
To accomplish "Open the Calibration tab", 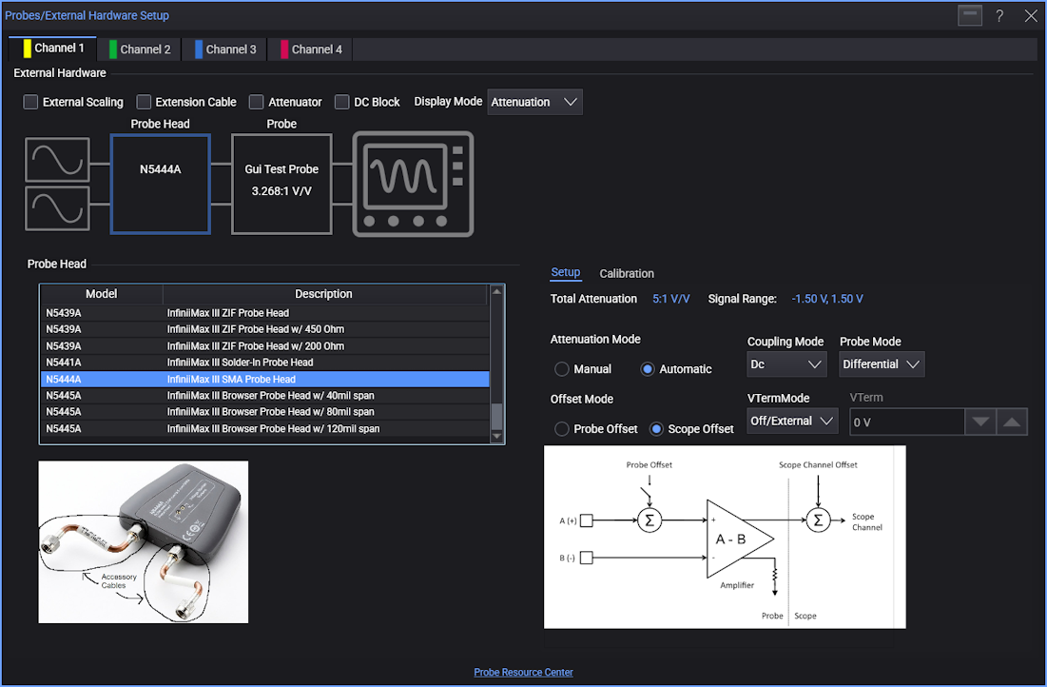I will (627, 274).
